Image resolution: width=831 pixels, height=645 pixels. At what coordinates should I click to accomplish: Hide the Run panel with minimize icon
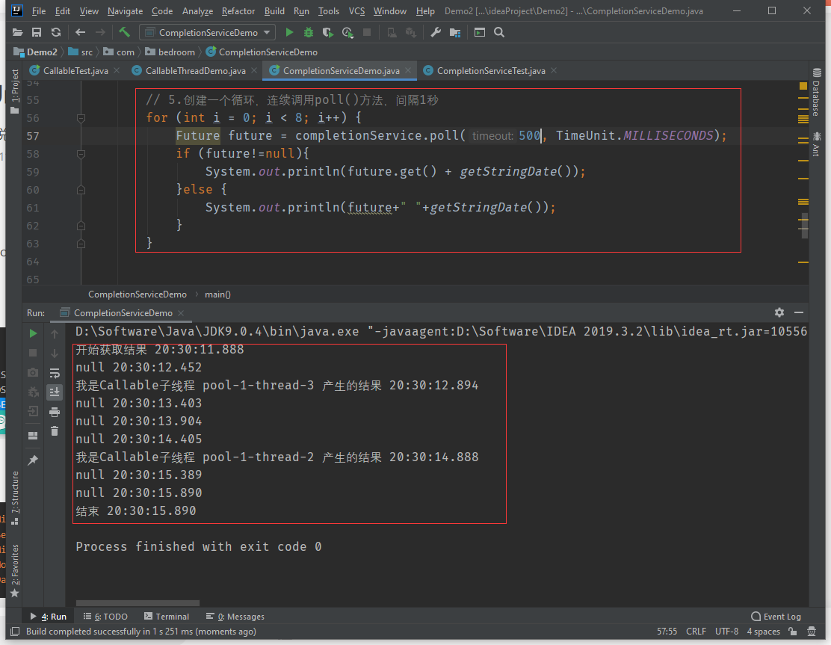click(x=799, y=312)
